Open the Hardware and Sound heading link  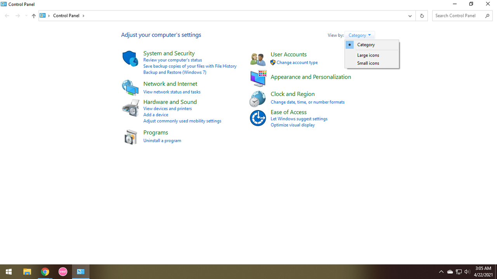170,102
